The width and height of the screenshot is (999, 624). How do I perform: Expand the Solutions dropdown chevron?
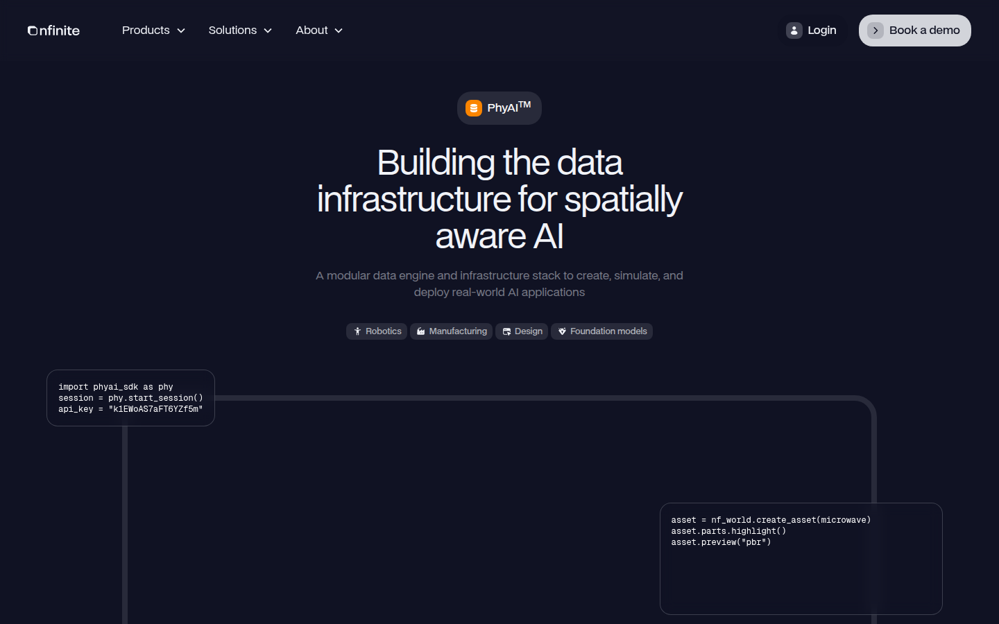pyautogui.click(x=268, y=31)
